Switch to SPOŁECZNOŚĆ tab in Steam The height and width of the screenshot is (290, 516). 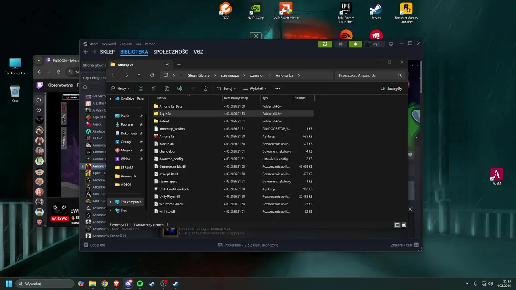[x=171, y=52]
